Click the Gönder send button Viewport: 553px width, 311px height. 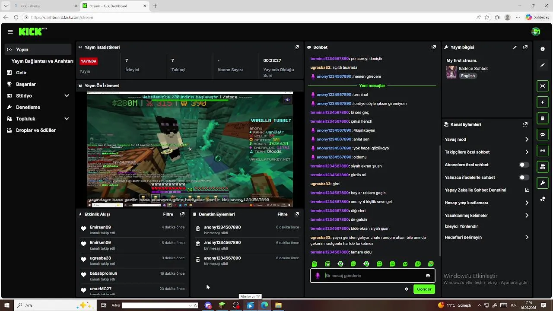pos(424,289)
